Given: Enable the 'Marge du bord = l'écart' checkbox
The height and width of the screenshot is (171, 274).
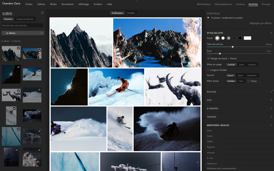Looking at the screenshot, I should coord(208,58).
